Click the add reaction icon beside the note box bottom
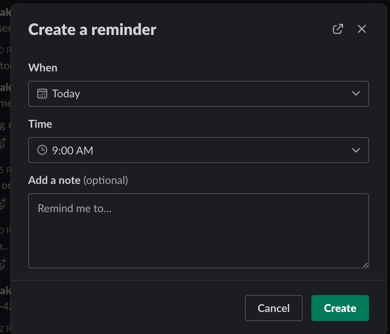This screenshot has width=390, height=334. click(3, 264)
